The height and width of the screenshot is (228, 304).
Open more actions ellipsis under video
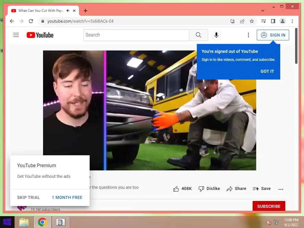click(281, 189)
